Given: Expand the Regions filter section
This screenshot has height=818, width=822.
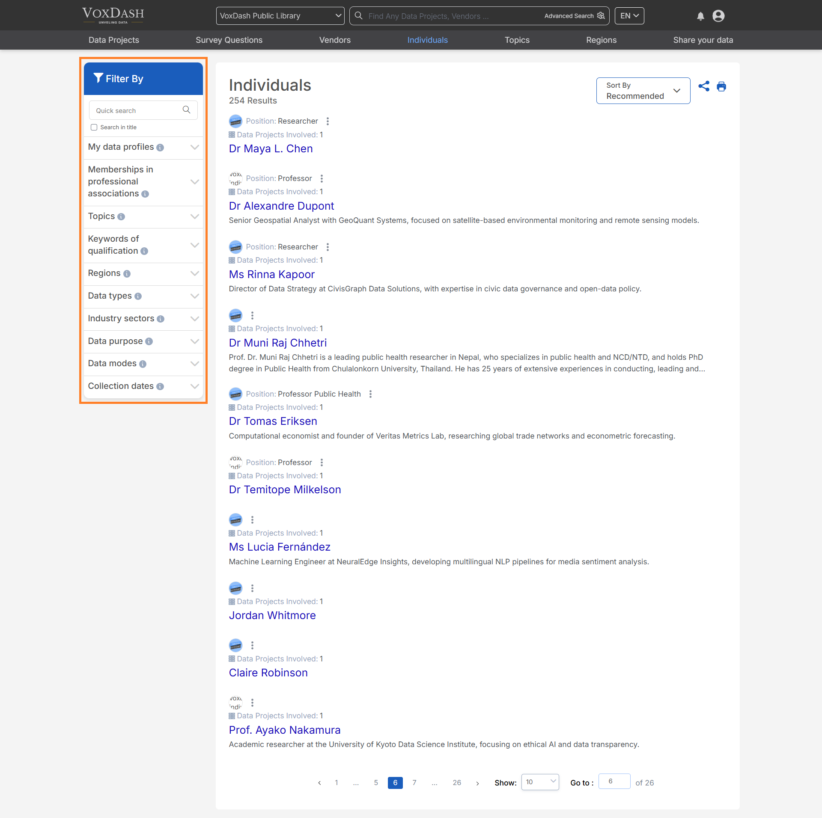Looking at the screenshot, I should pyautogui.click(x=194, y=273).
